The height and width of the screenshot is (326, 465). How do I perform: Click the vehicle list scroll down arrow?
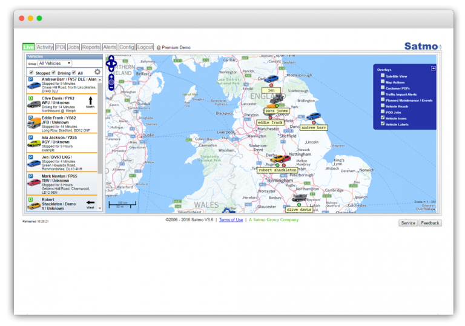pyautogui.click(x=100, y=208)
